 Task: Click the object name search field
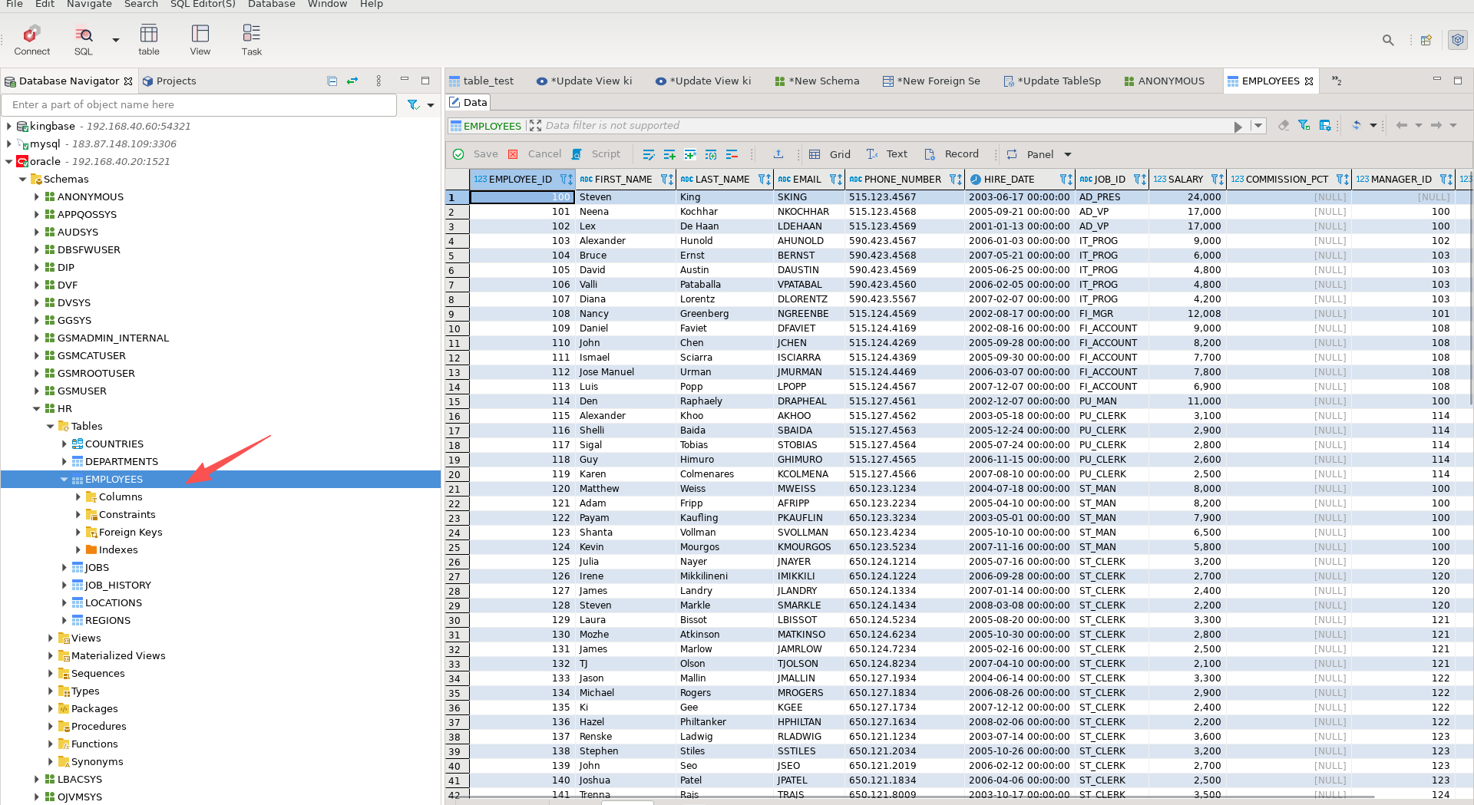coord(200,105)
